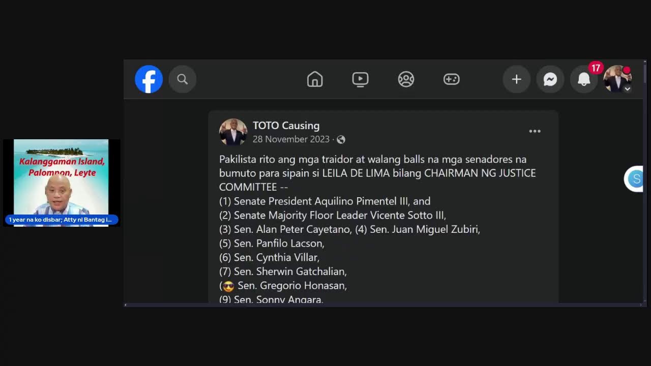Image resolution: width=651 pixels, height=366 pixels.
Task: Click the horizontal scrollbar below the post
Action: pyautogui.click(x=384, y=305)
